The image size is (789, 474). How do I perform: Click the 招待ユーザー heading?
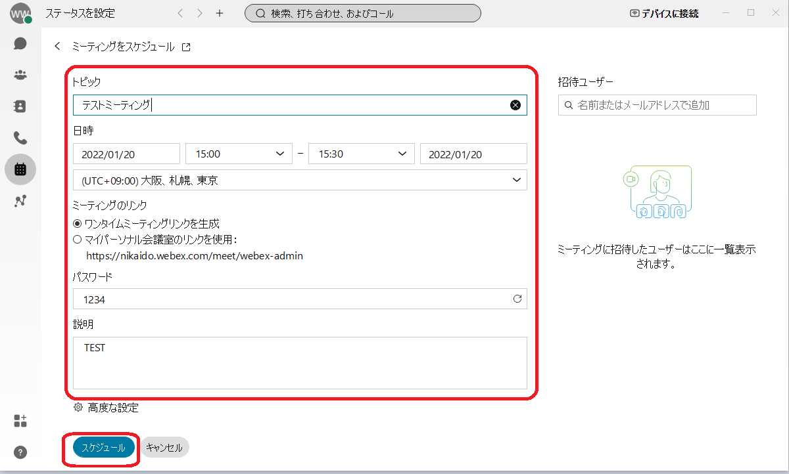586,82
